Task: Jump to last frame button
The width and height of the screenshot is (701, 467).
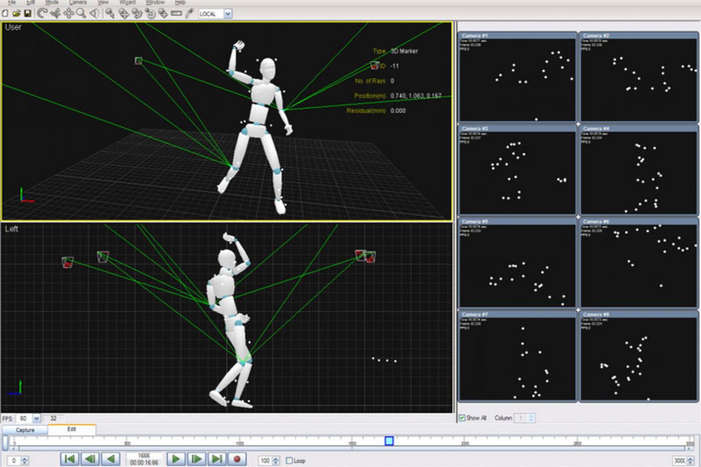Action: 217,459
